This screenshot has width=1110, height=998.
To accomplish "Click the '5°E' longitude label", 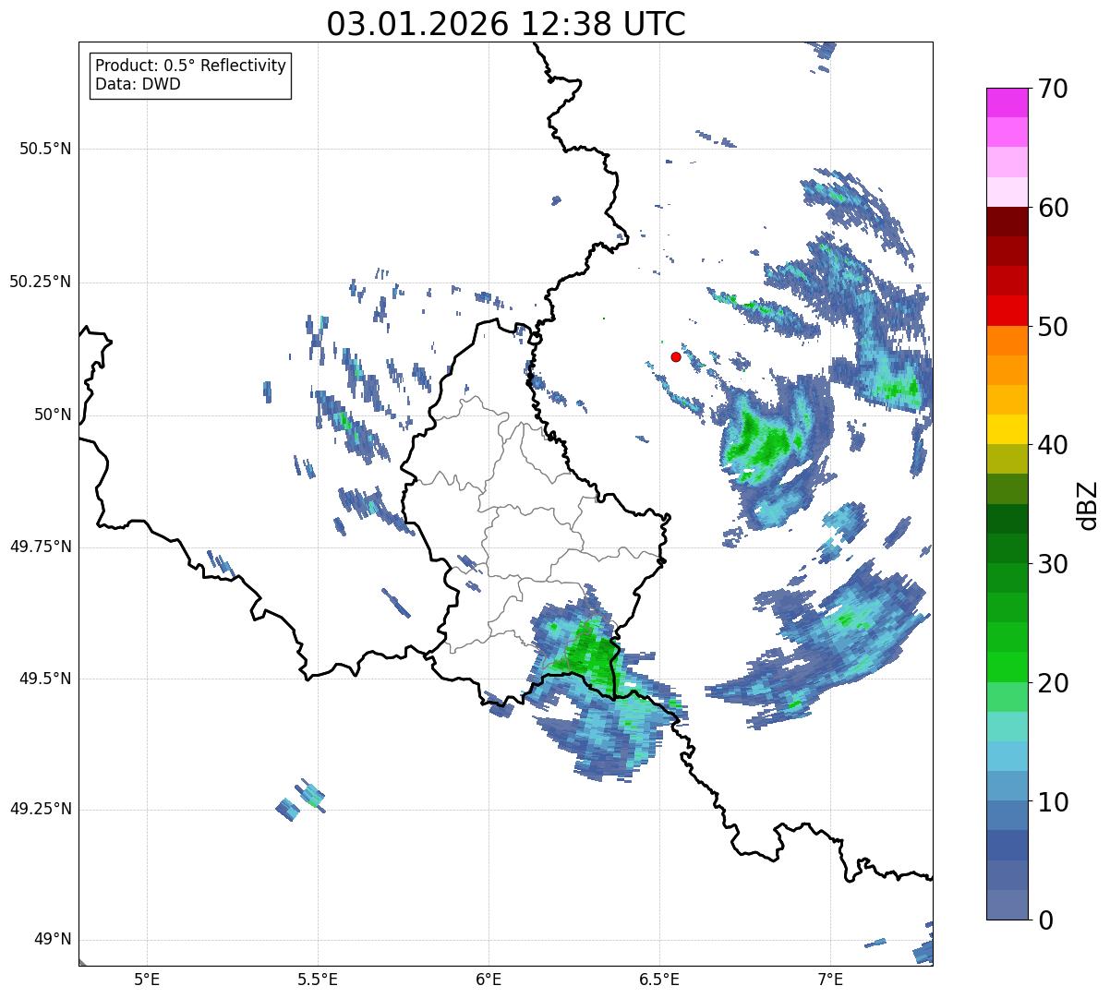I will coord(147,979).
